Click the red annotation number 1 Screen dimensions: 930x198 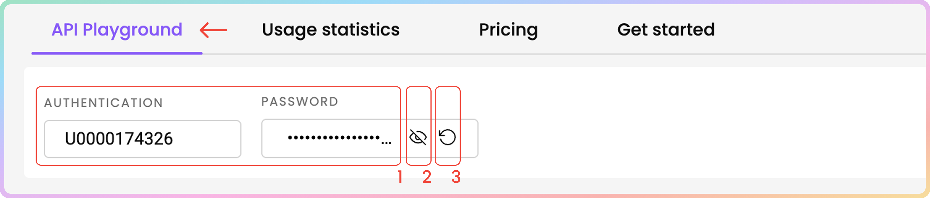(x=400, y=177)
